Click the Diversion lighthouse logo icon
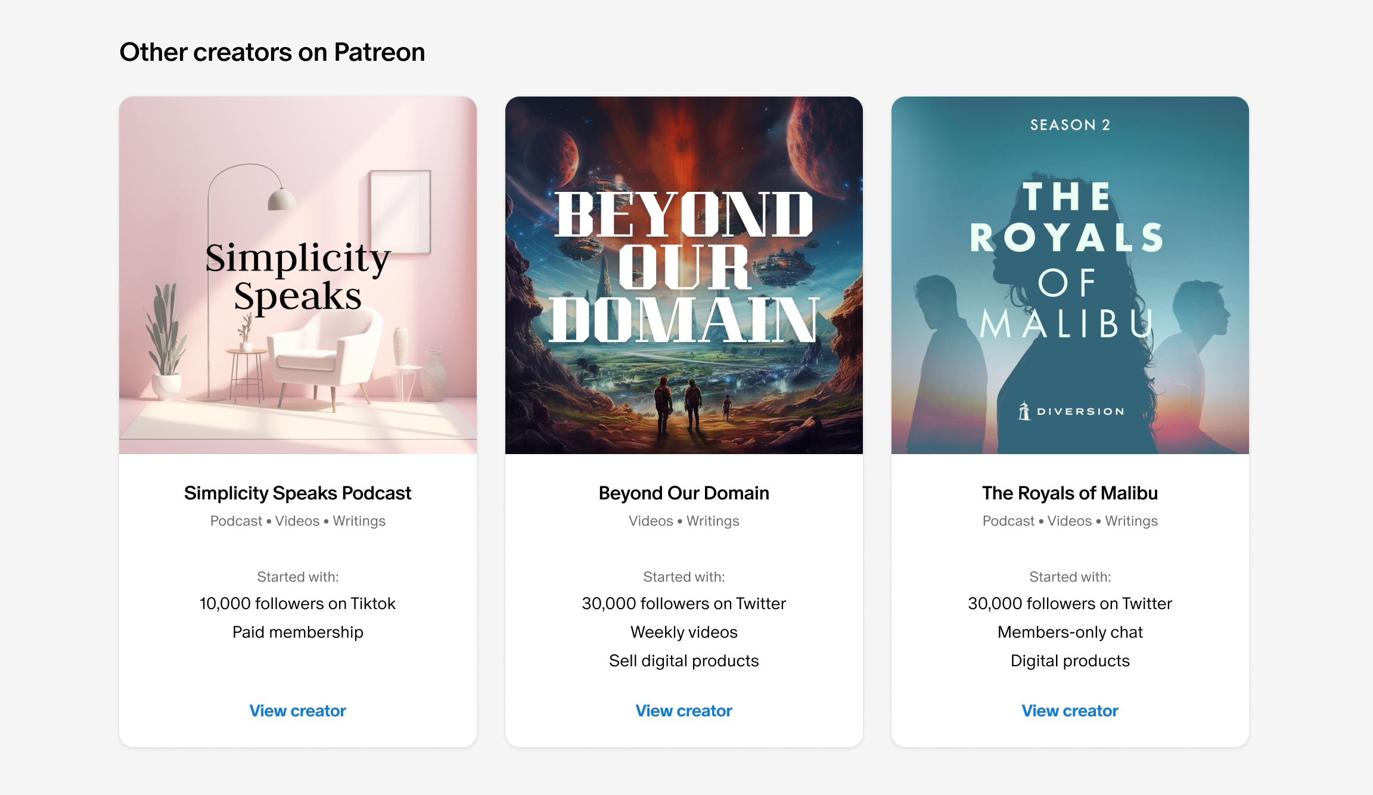Viewport: 1373px width, 795px height. pos(1024,411)
